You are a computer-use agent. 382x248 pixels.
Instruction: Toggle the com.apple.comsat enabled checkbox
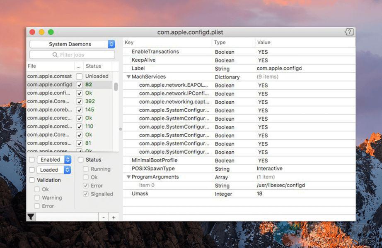point(79,76)
